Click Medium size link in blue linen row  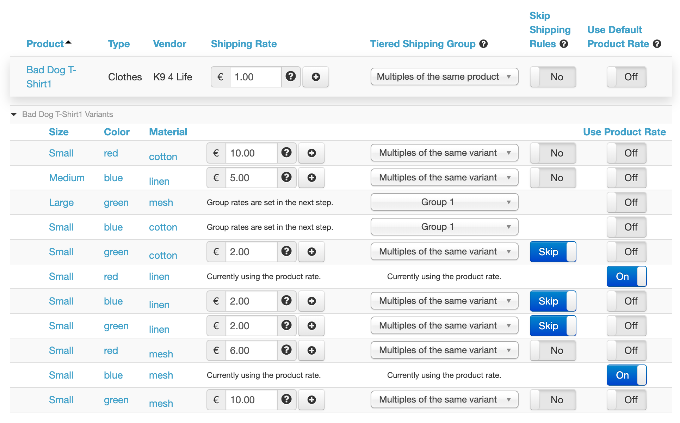67,178
